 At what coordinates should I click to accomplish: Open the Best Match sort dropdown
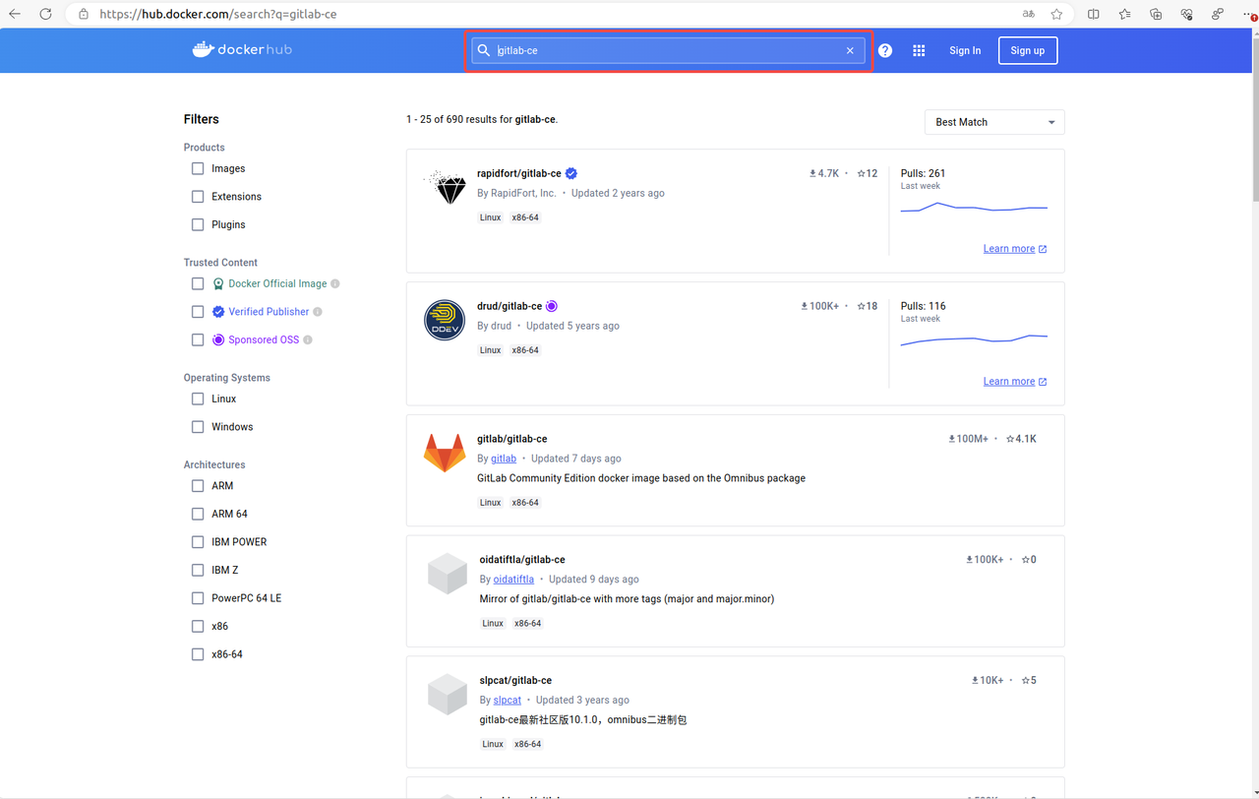click(994, 122)
